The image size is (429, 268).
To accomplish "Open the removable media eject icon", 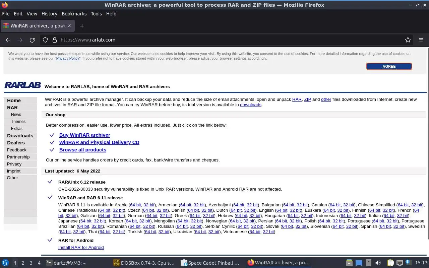I will click(x=368, y=263).
